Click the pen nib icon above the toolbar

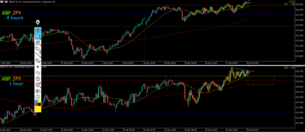38,23
